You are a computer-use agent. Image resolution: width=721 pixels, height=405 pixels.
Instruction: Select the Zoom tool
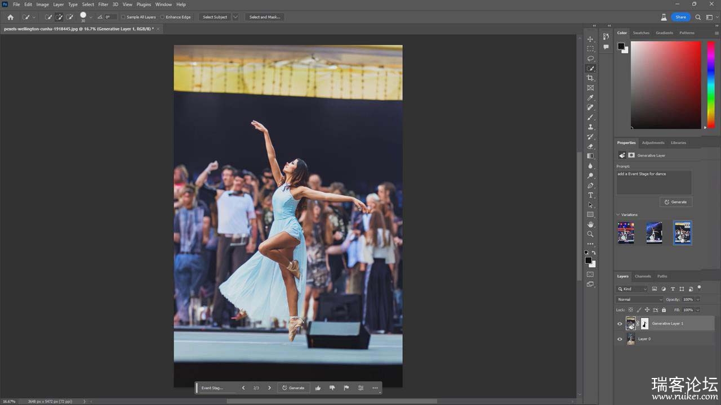tap(590, 234)
